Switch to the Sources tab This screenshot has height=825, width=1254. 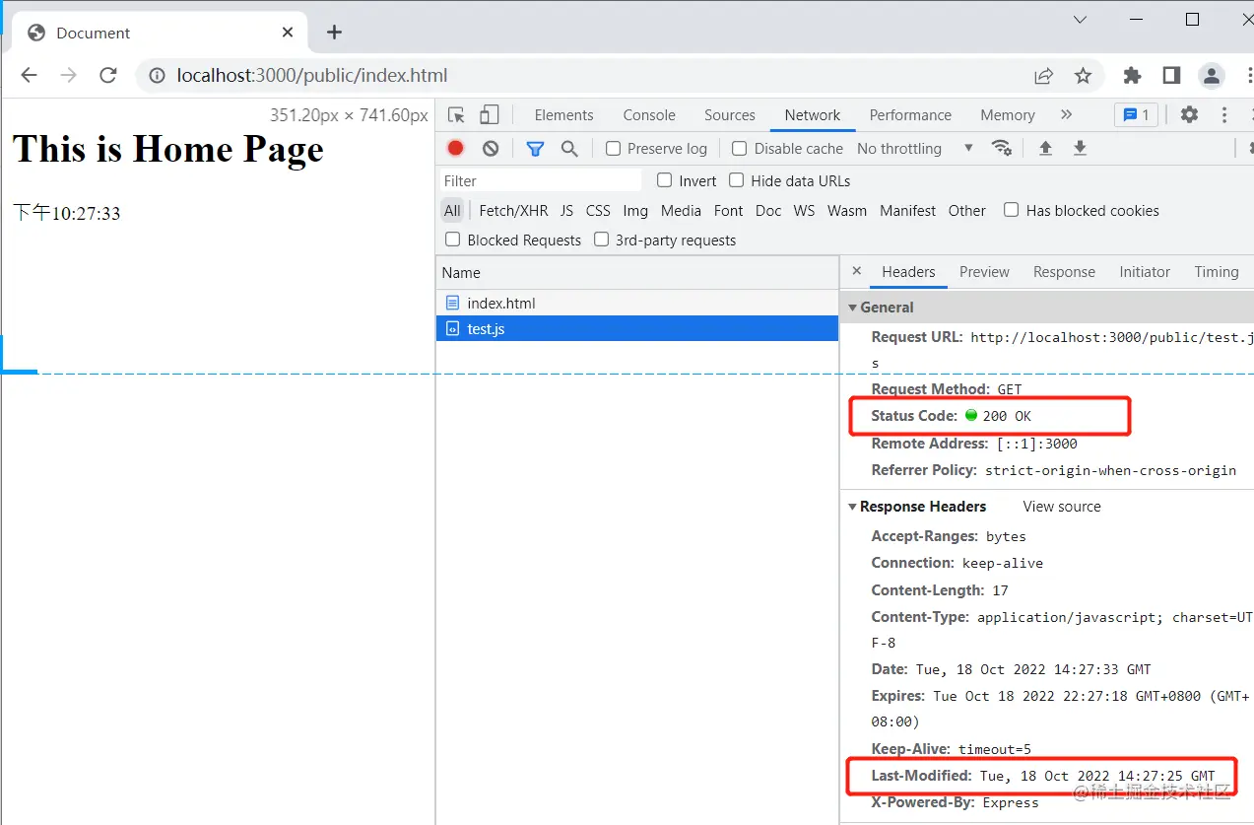pos(730,115)
